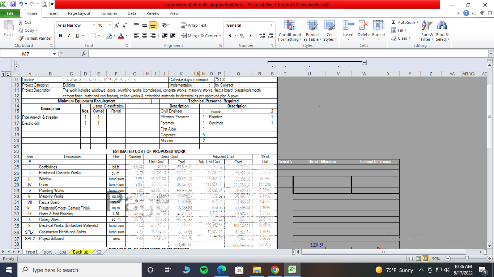This screenshot has width=494, height=277.
Task: Align text left
Action: coord(136,36)
